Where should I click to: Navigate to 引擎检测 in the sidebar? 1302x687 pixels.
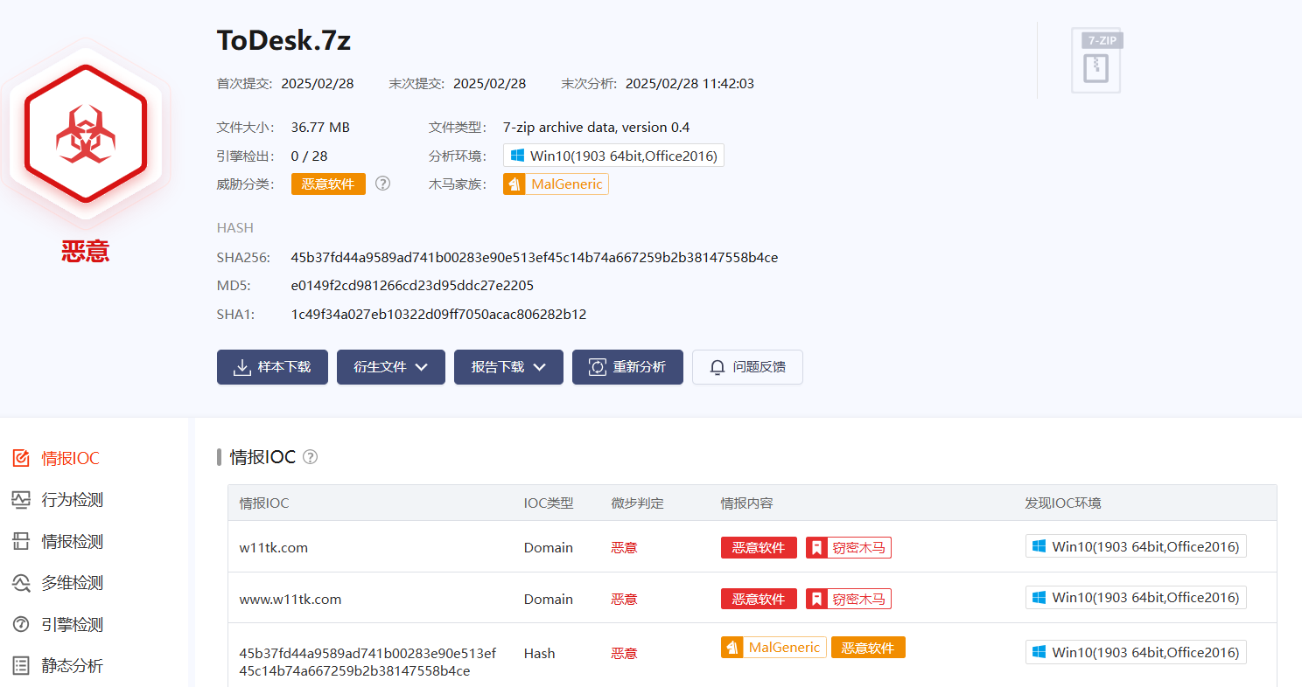coord(73,624)
